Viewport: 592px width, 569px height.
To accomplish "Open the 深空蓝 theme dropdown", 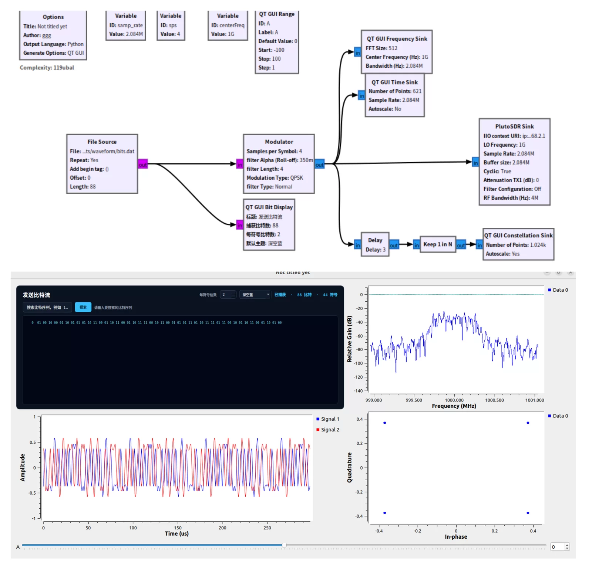I will (255, 295).
